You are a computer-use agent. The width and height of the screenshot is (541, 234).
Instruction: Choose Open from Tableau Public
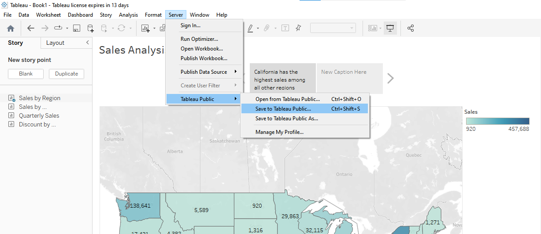pyautogui.click(x=305, y=99)
